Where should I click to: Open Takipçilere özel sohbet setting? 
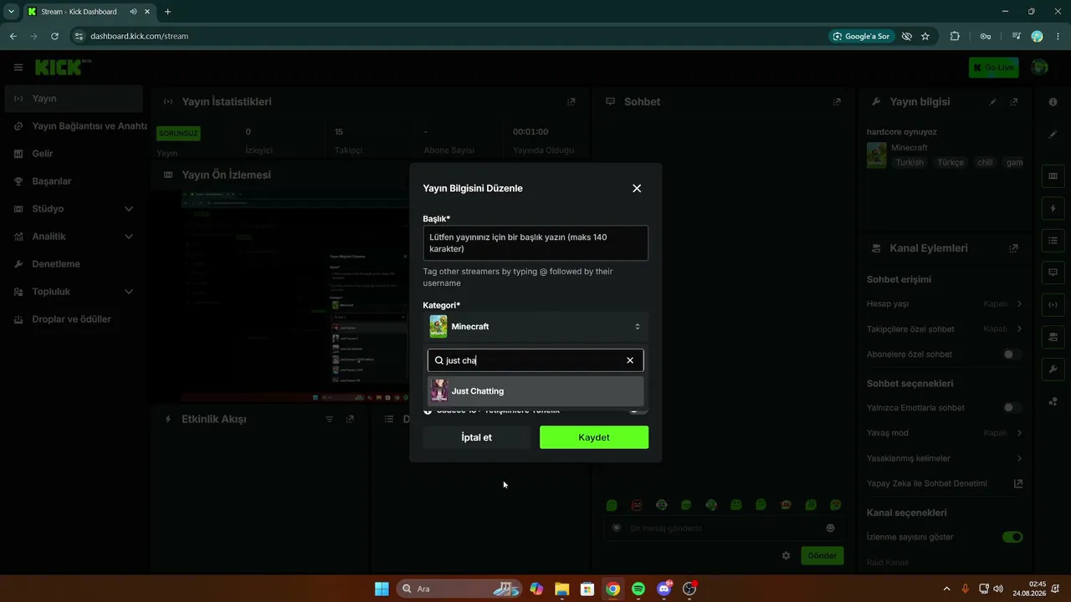coord(945,329)
